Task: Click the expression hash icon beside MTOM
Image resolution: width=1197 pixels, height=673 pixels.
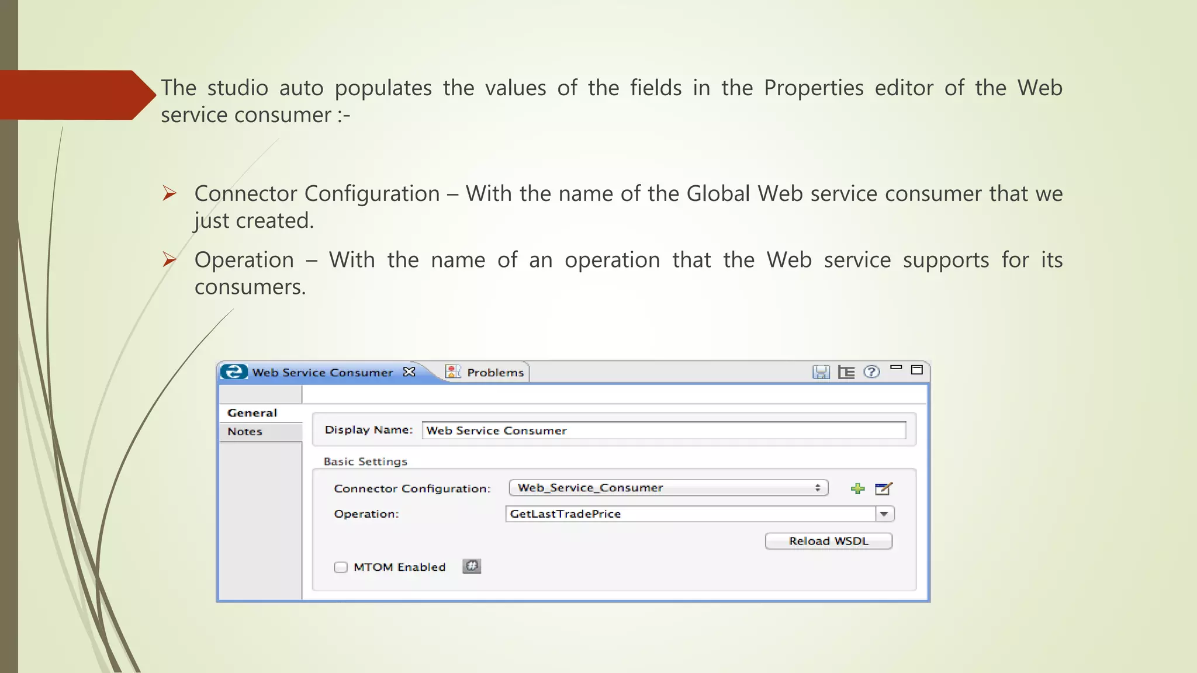Action: tap(471, 566)
